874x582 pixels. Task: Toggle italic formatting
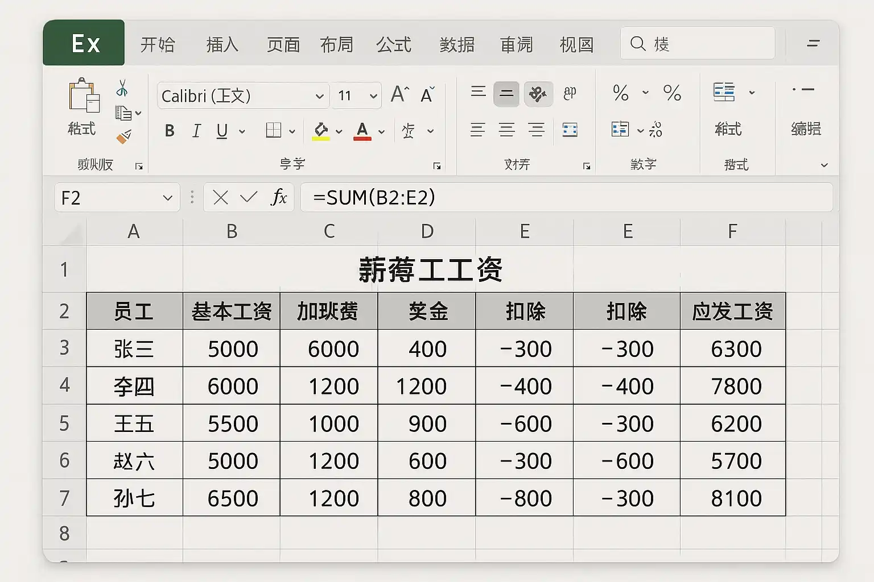[x=196, y=131]
